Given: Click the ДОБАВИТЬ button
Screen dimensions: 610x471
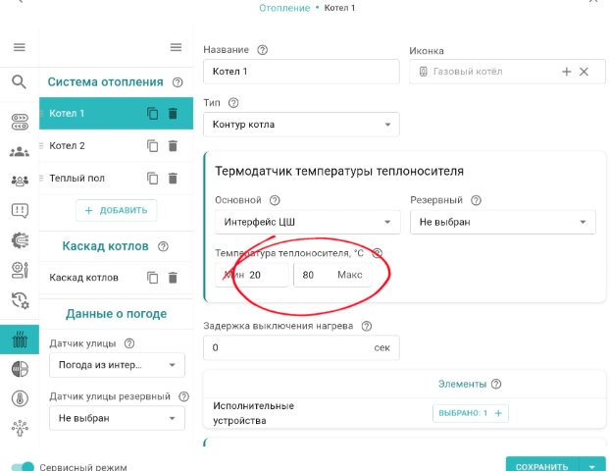Looking at the screenshot, I should coord(116,210).
